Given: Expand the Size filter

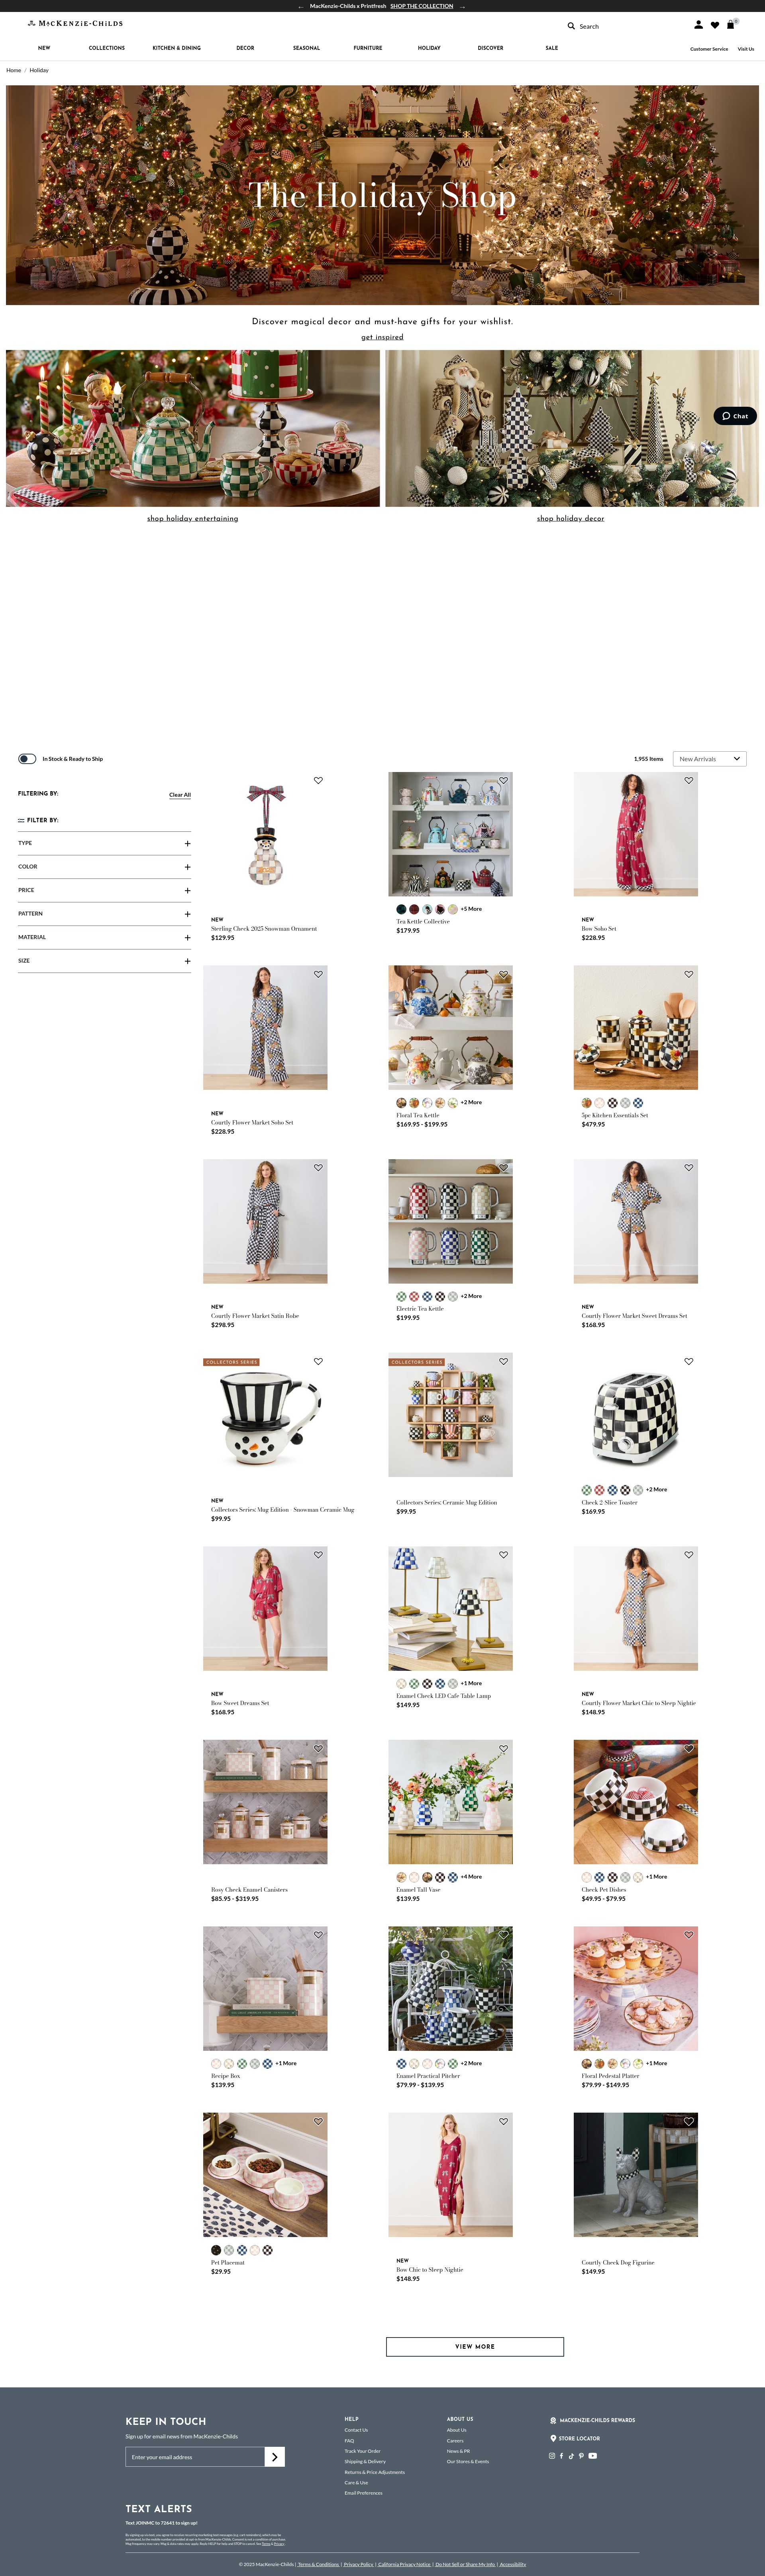Looking at the screenshot, I should 104,961.
